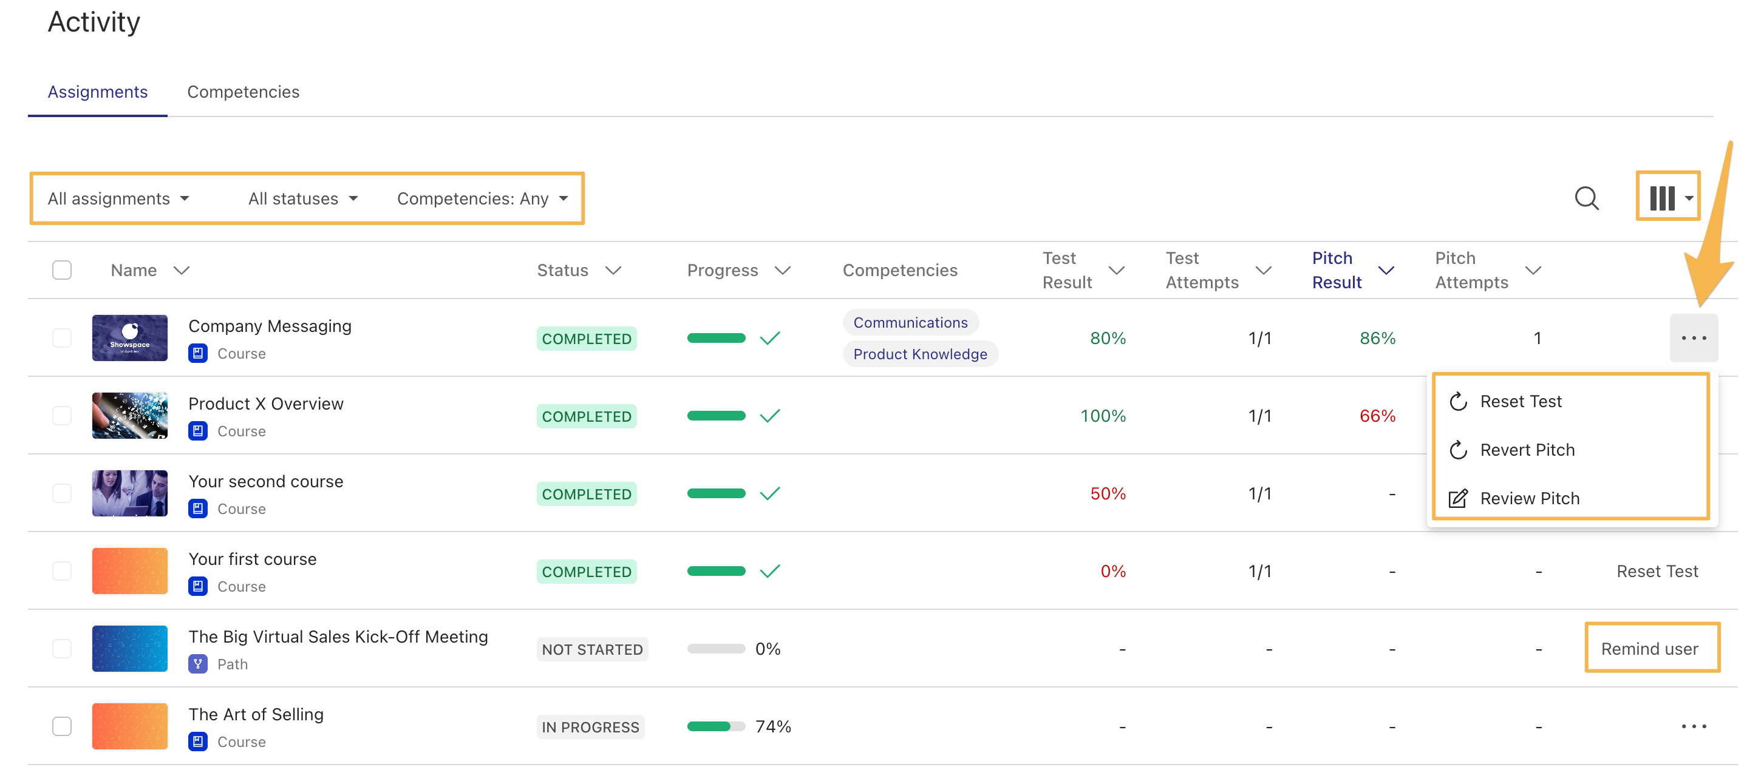1744x767 pixels.
Task: Click Company Messaging blue course type icon
Action: tap(198, 354)
